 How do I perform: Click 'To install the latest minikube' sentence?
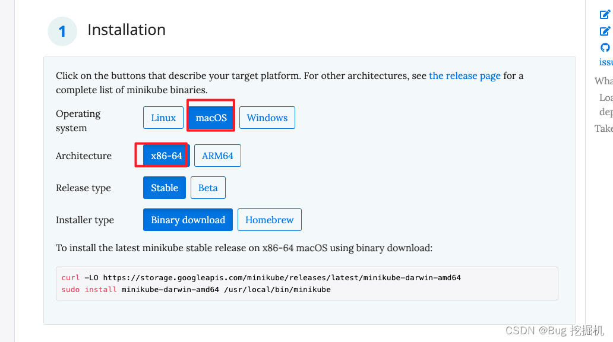tap(244, 248)
